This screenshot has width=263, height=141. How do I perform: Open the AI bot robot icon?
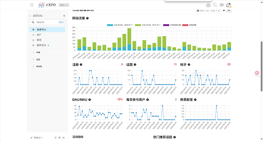coord(208,5)
